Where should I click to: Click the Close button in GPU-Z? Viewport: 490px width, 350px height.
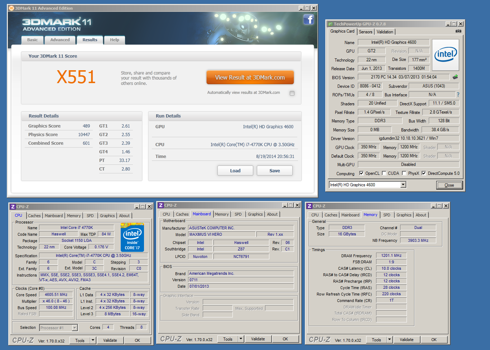[x=450, y=185]
